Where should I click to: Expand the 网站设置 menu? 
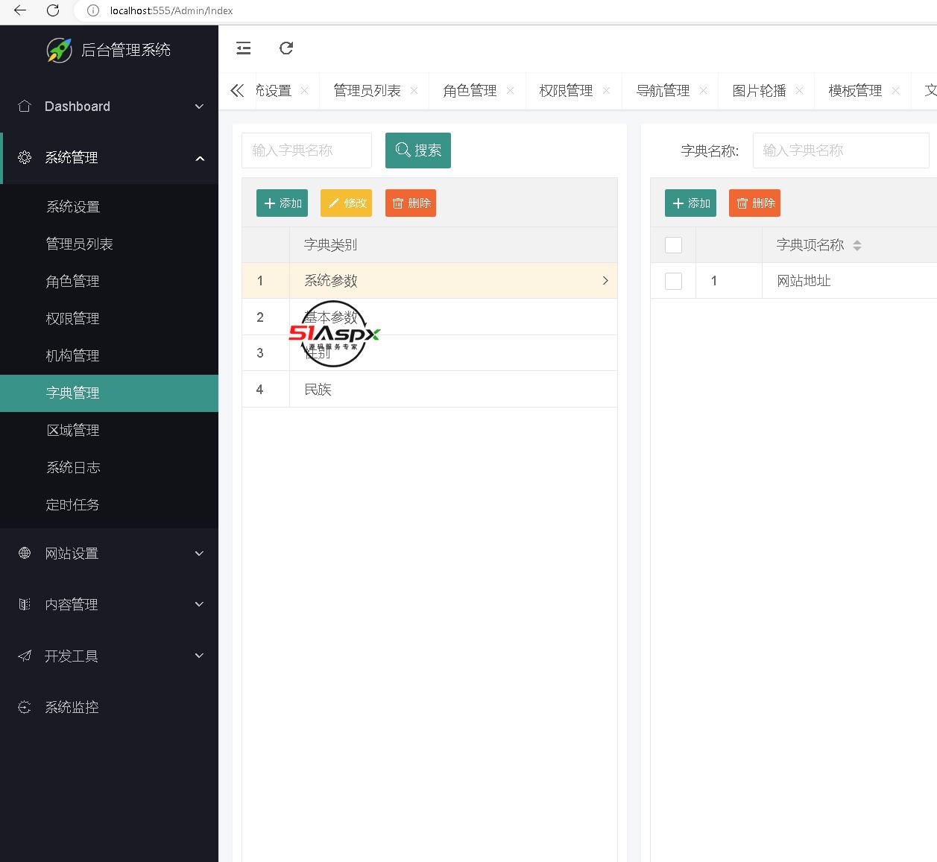(199, 554)
